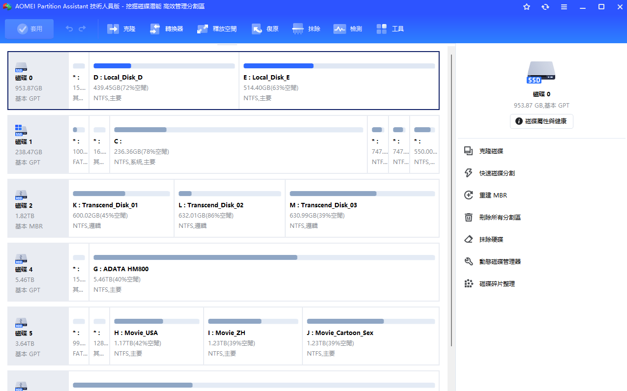Select partition "L : Transcend_Disk_02"

[230, 208]
